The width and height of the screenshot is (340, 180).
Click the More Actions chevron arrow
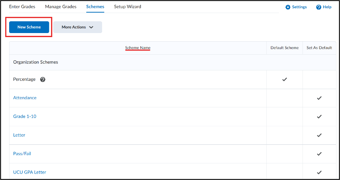[91, 27]
